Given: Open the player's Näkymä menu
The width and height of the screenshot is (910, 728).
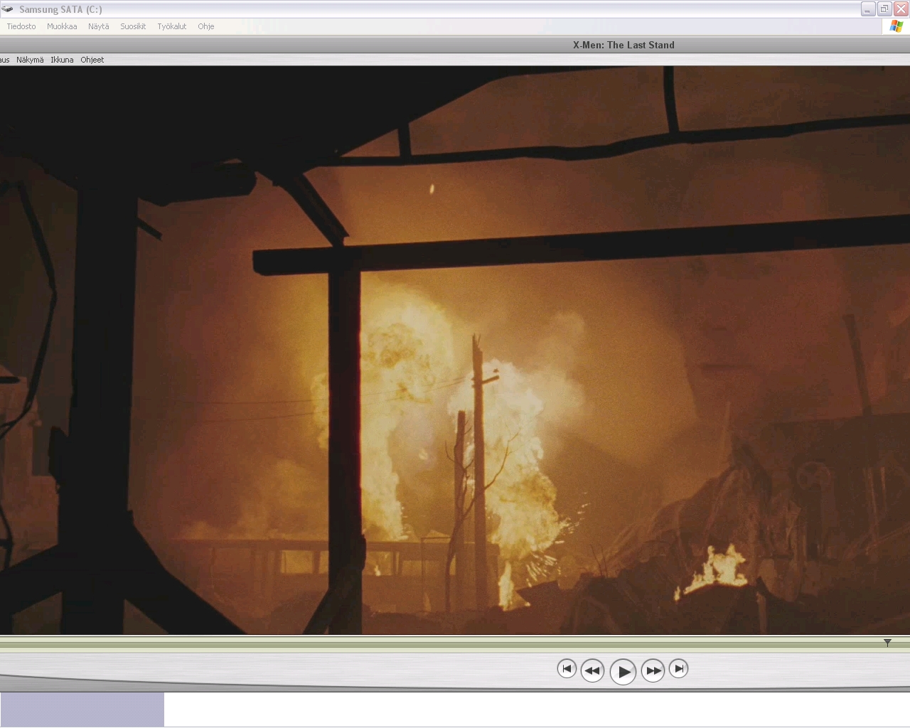Looking at the screenshot, I should pyautogui.click(x=30, y=60).
